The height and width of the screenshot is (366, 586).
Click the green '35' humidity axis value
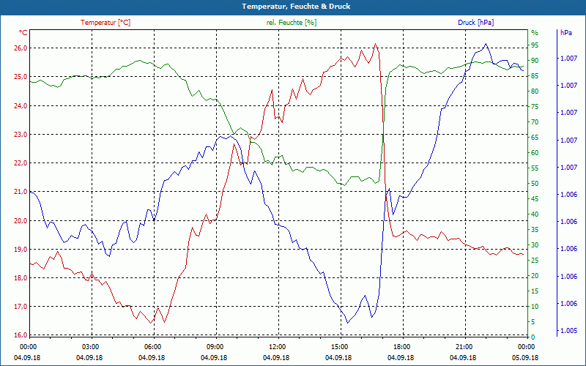[535, 230]
